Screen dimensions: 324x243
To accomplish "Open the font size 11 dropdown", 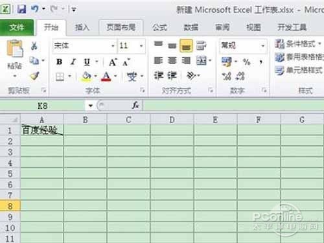I will (x=141, y=46).
